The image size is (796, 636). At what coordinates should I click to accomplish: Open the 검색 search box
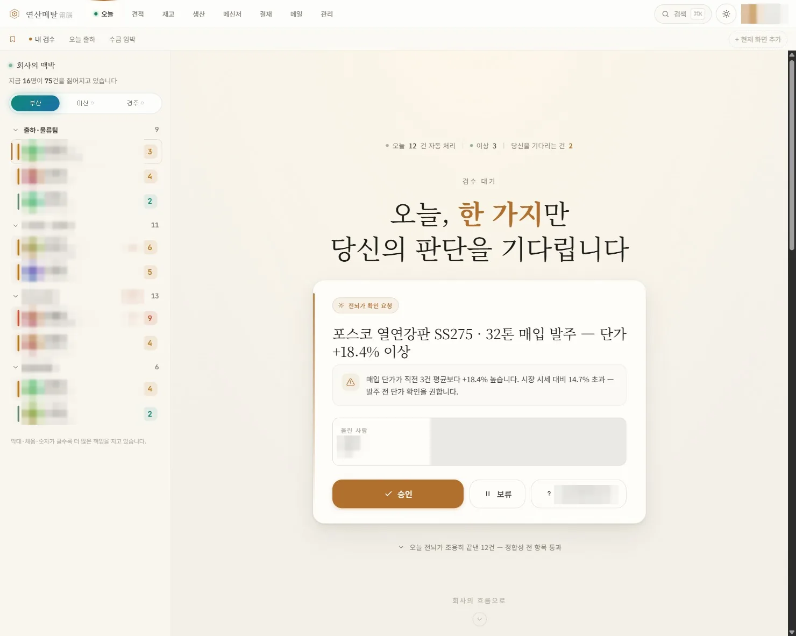coord(683,14)
